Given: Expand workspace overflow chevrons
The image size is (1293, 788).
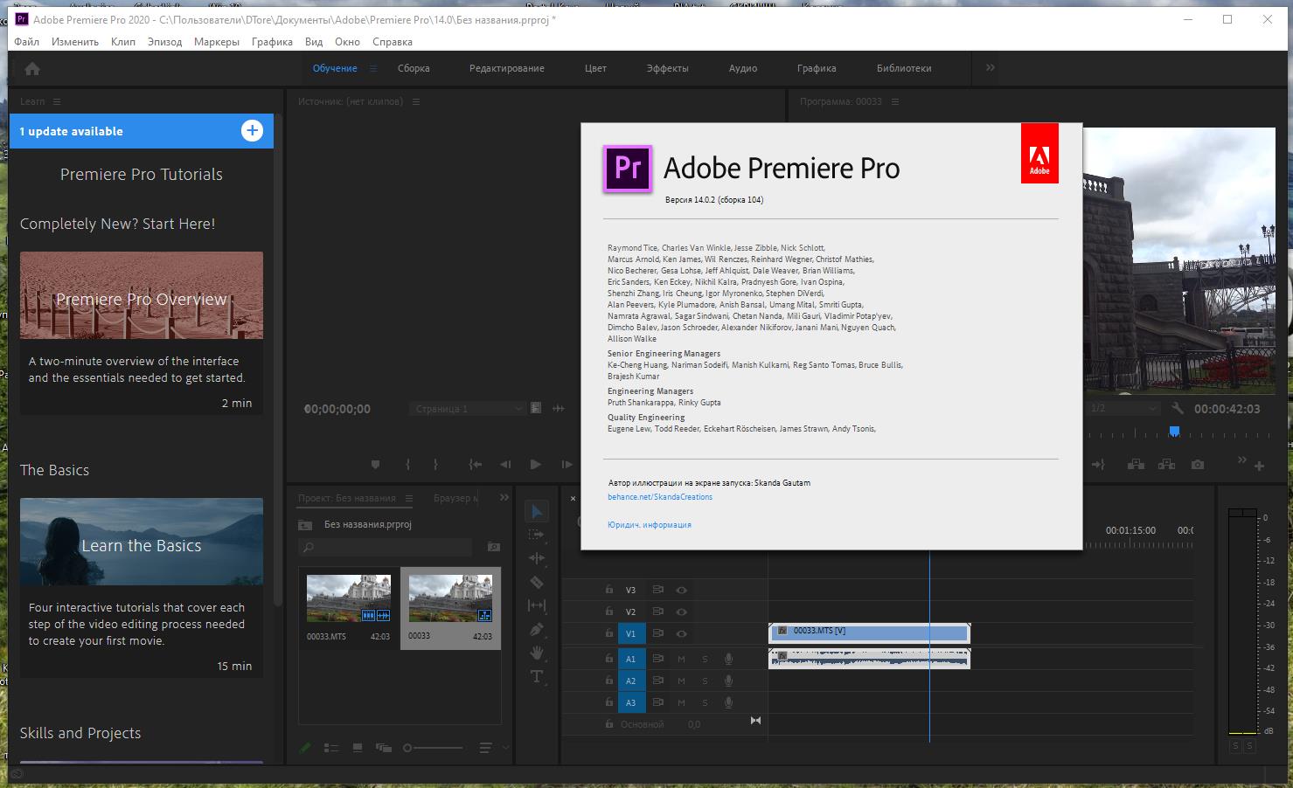Looking at the screenshot, I should tap(990, 67).
